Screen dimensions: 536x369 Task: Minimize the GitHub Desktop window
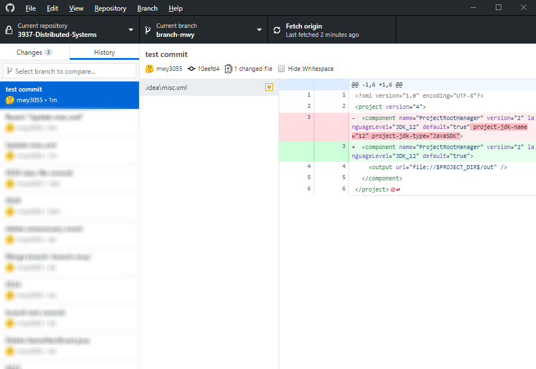point(473,7)
